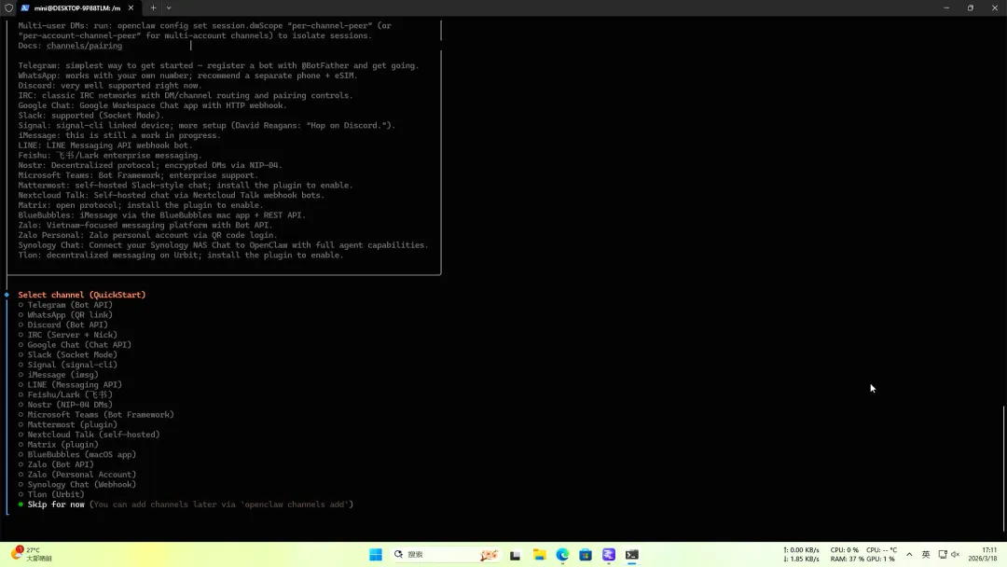Select the WhatsApp (QR link) option
Viewport: 1007px width, 567px height.
[x=65, y=314]
